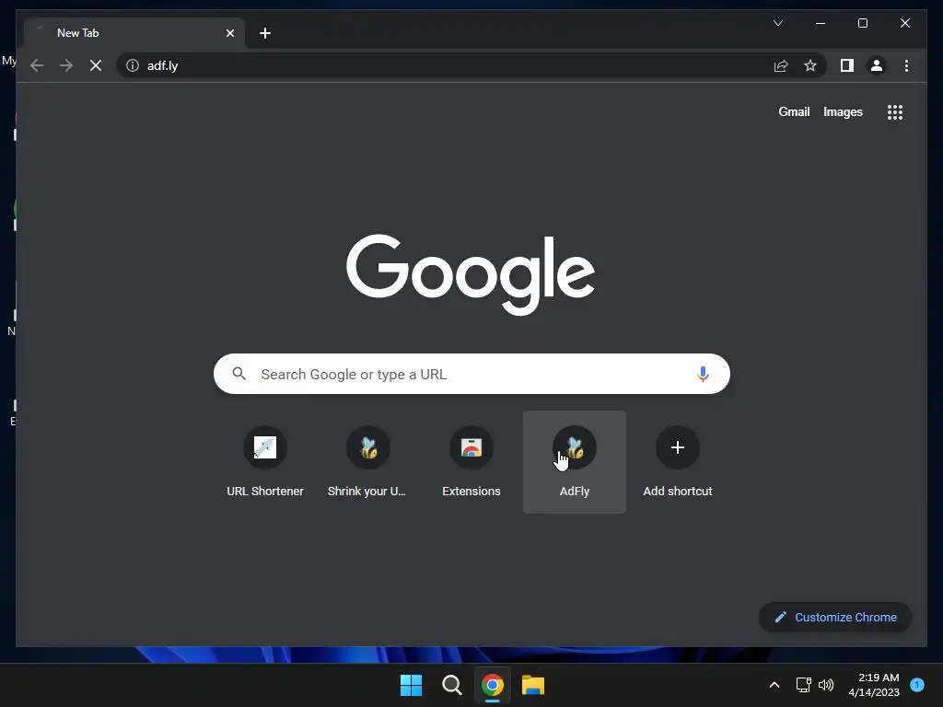Screen dimensions: 943x707
Task: View site information icon in address bar
Action: point(133,65)
